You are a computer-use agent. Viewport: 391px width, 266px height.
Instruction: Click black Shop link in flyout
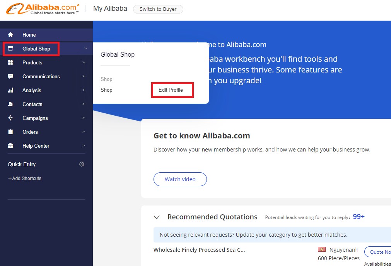[x=106, y=90]
